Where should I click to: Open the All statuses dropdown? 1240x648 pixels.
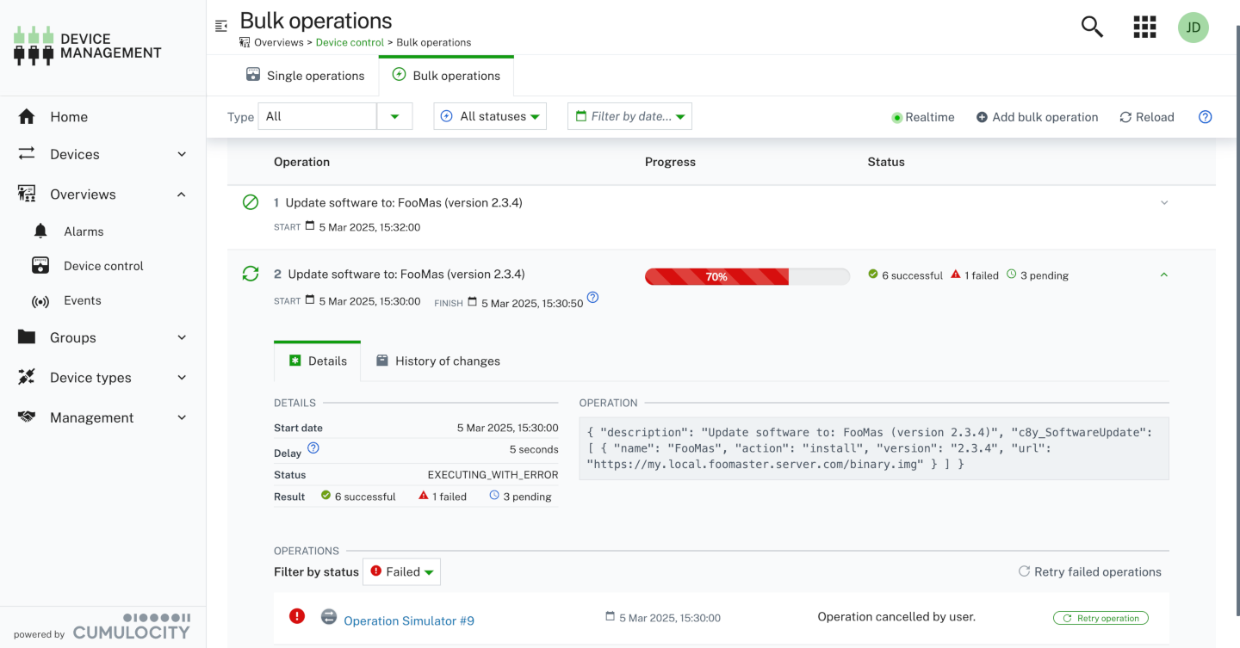(489, 115)
